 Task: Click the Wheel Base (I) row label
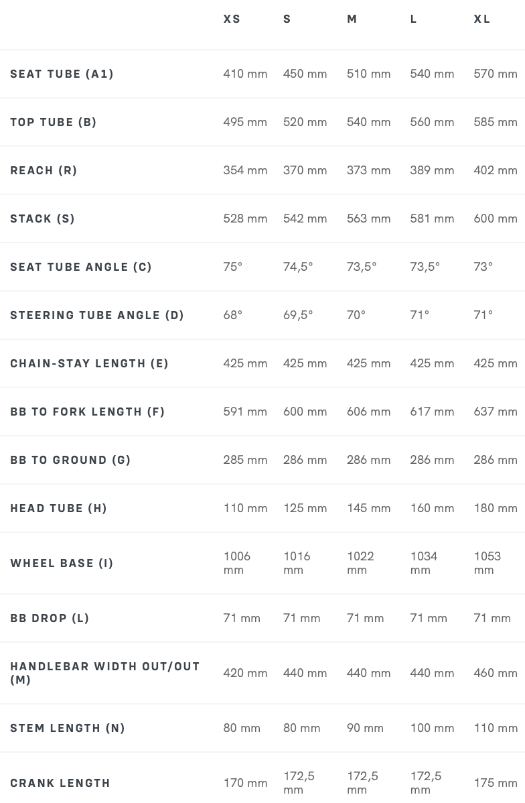[x=62, y=563]
